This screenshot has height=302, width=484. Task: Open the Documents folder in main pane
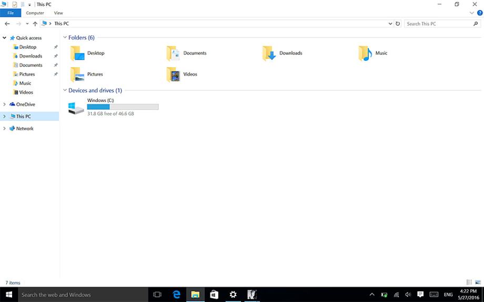(186, 53)
